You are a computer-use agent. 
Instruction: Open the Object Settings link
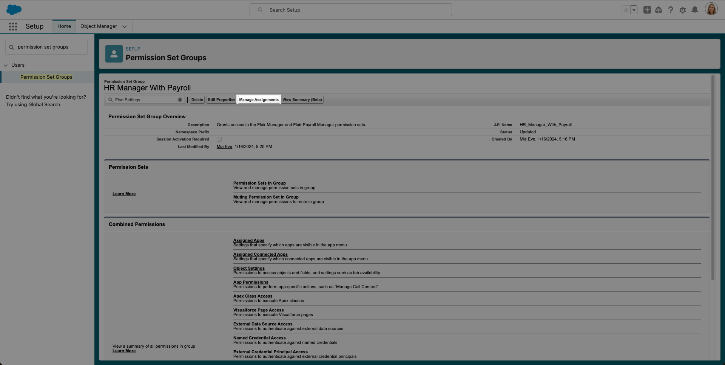coord(249,268)
